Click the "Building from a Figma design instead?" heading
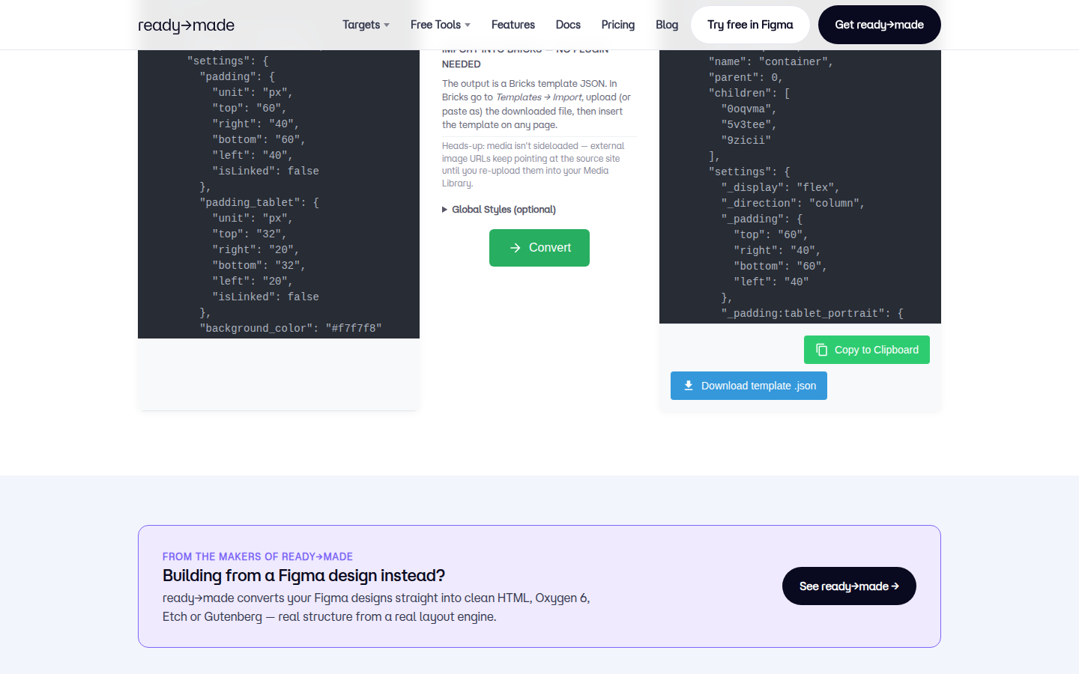 click(303, 575)
